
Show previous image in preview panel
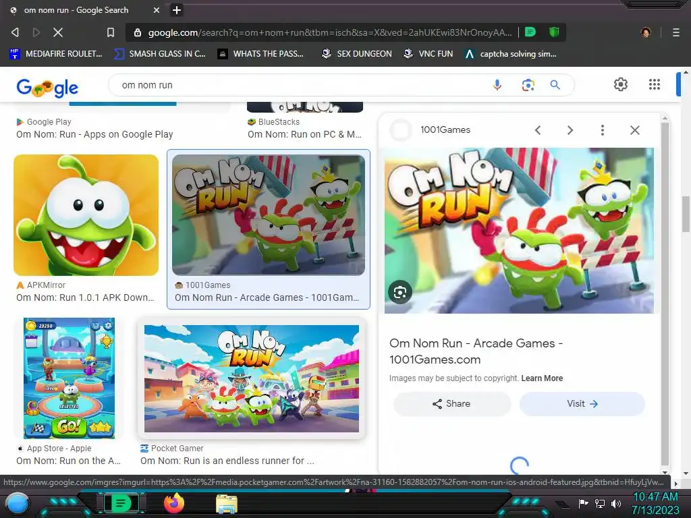click(538, 130)
